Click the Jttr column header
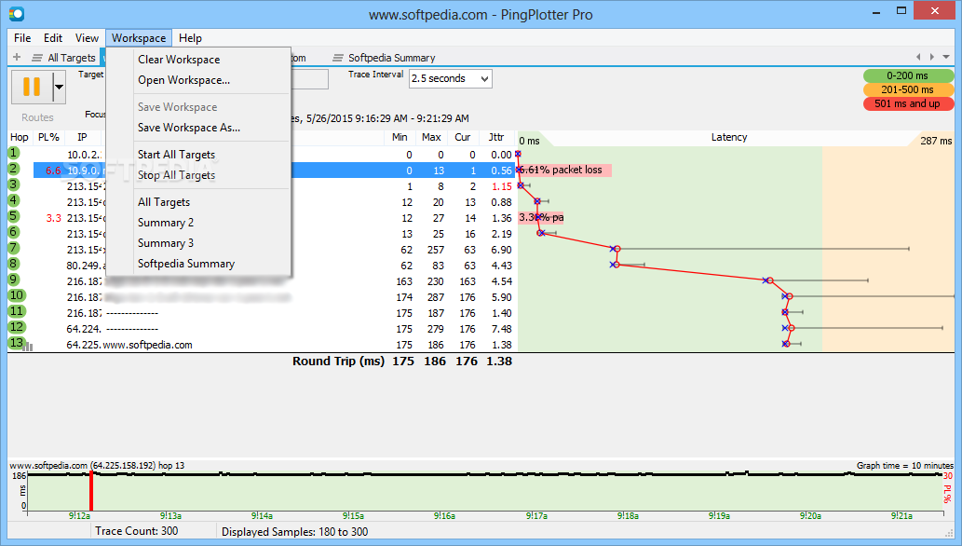The width and height of the screenshot is (962, 546). [496, 138]
